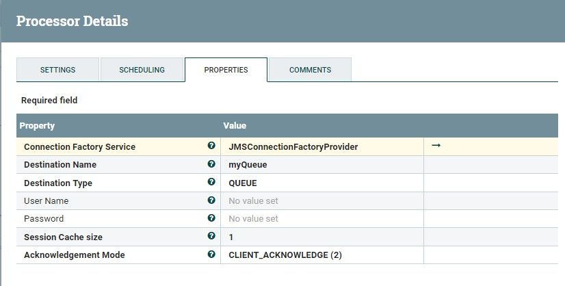This screenshot has height=286, width=565.
Task: Open the CLIENT_ACKNOWLEDGE (2) mode value
Action: [321, 255]
